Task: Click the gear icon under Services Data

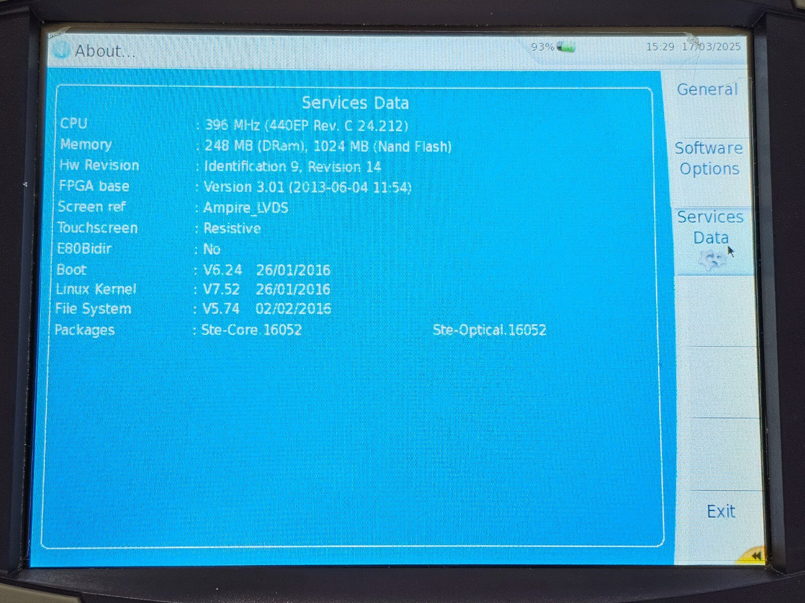Action: click(x=711, y=260)
